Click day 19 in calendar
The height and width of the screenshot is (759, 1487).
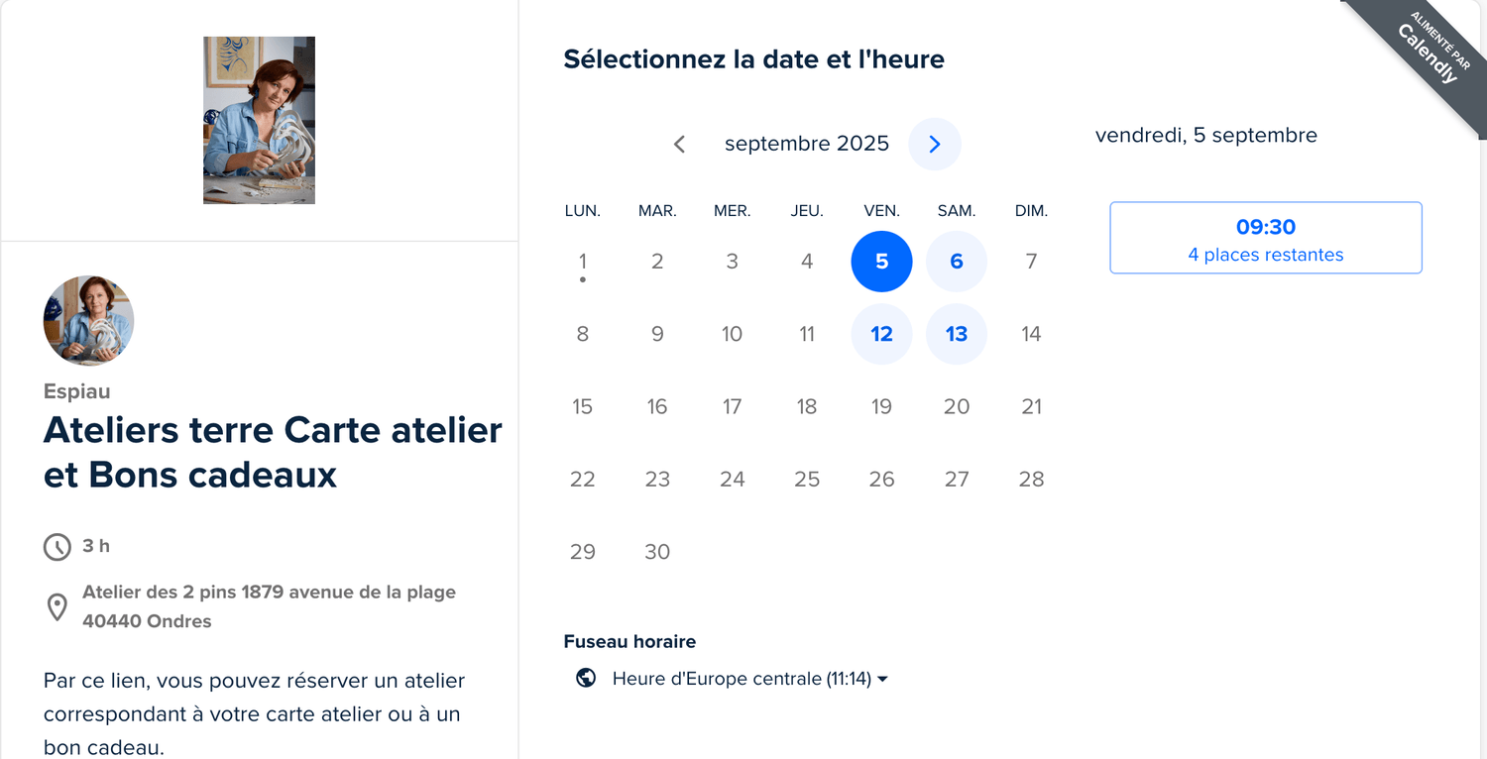(881, 406)
